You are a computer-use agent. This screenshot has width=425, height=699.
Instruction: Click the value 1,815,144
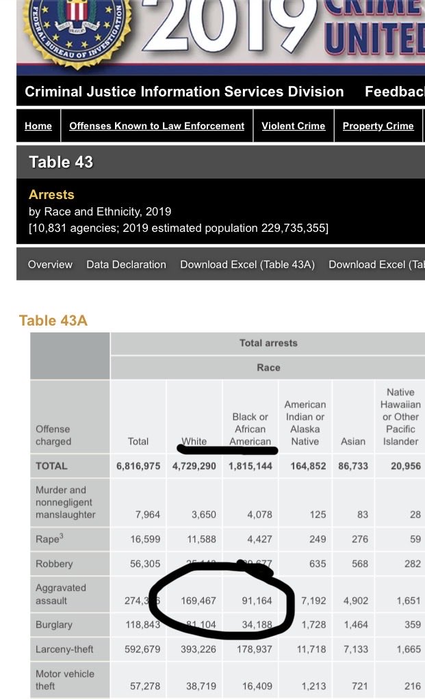pyautogui.click(x=250, y=466)
